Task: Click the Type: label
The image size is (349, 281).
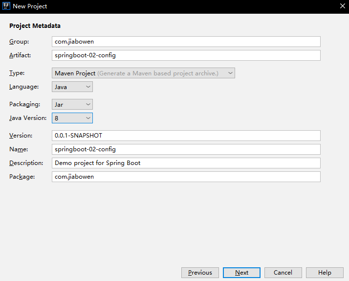Action: 17,73
